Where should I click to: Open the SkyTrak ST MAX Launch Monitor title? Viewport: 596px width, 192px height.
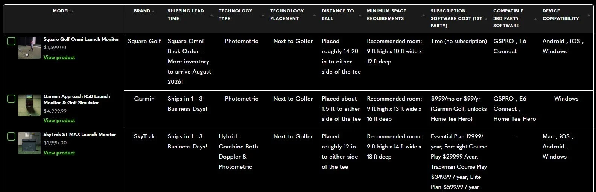click(x=80, y=134)
